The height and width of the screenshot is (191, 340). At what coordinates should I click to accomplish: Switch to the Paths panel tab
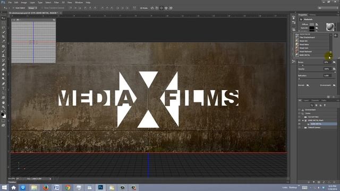(x=324, y=100)
